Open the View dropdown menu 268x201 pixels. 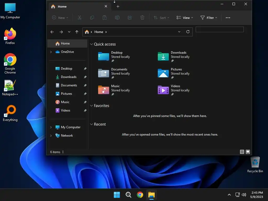click(x=185, y=18)
